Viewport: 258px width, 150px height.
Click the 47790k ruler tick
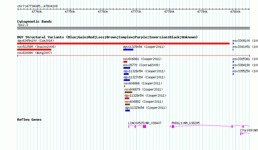click(202, 12)
